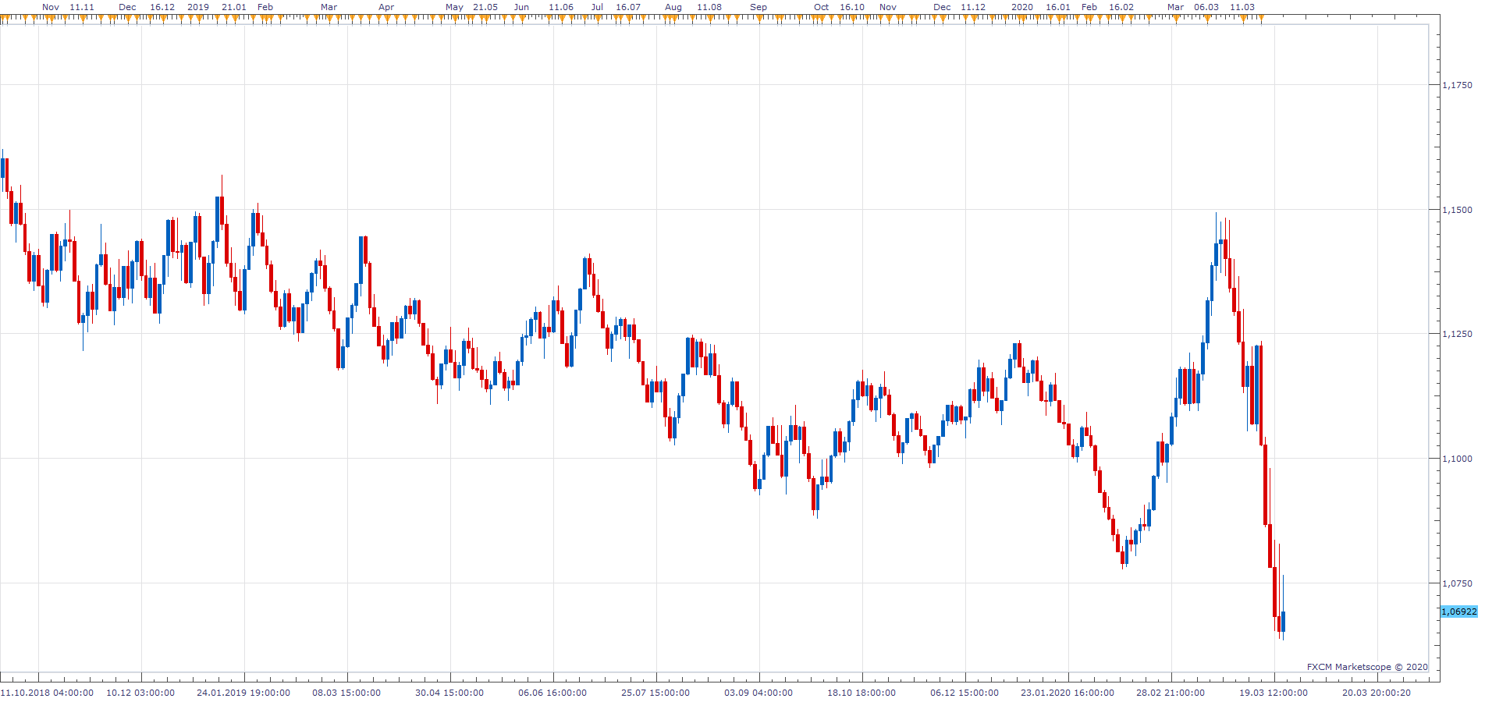Image resolution: width=1485 pixels, height=702 pixels.
Task: Click the 2020 year marker on top timeline
Action: (x=1022, y=7)
